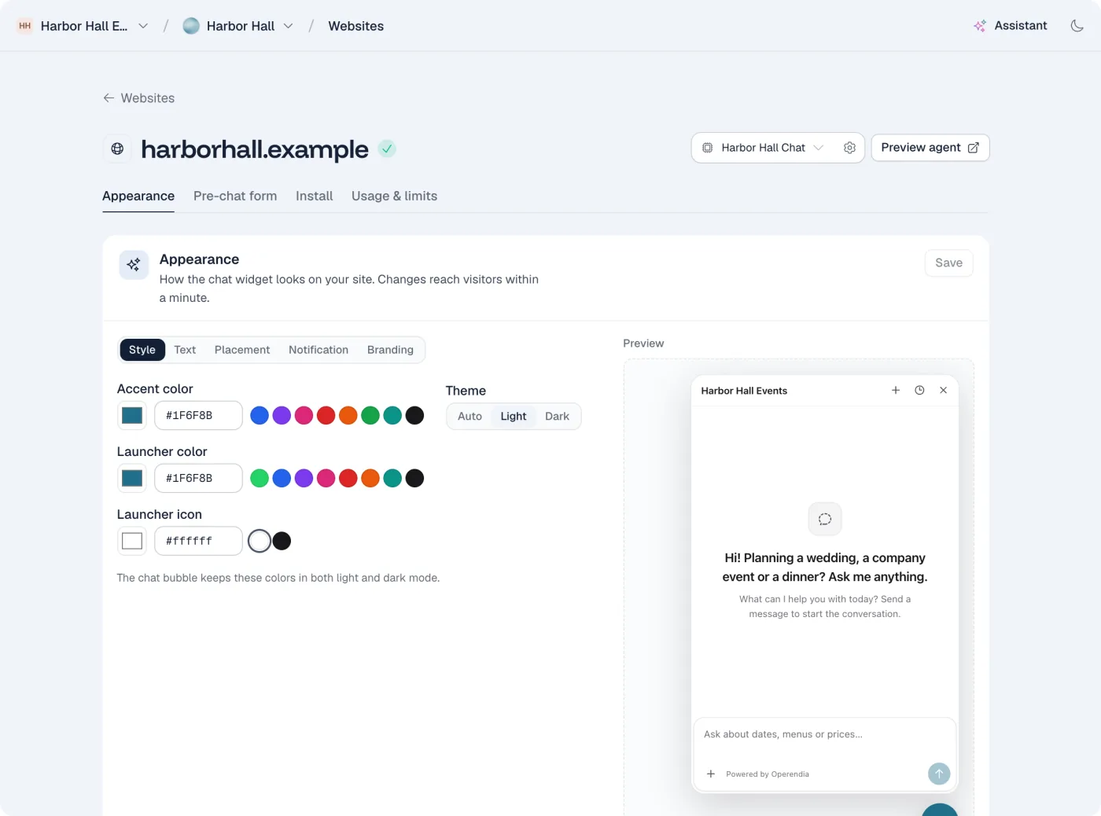Select Dark theme option
Image resolution: width=1101 pixels, height=816 pixels.
557,417
